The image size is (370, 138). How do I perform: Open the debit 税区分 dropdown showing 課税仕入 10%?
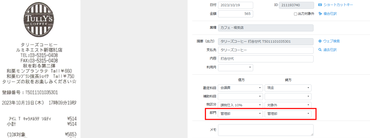[x=240, y=105]
